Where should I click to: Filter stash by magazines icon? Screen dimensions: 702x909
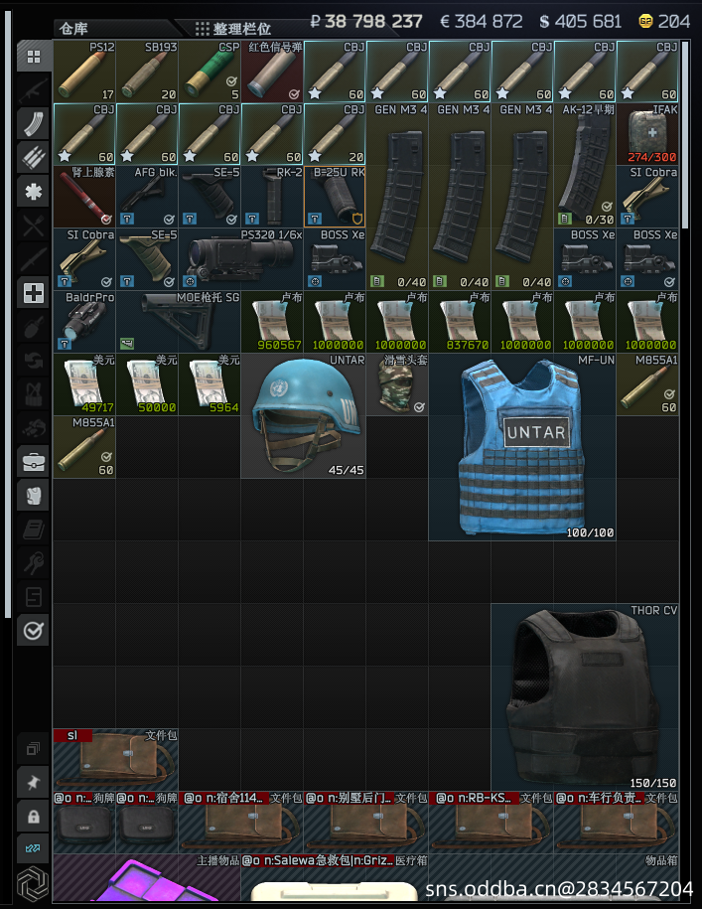pos(34,123)
